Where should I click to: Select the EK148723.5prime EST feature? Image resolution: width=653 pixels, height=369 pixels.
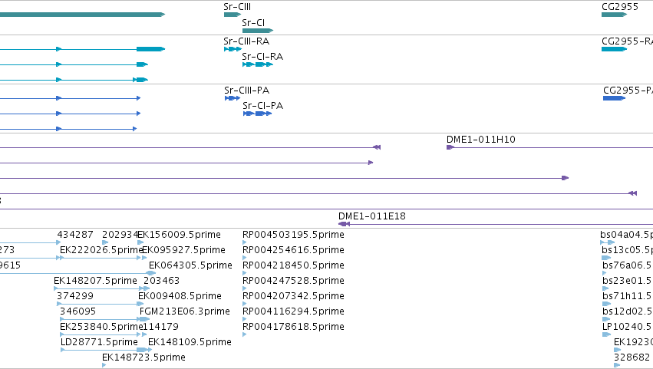(104, 365)
